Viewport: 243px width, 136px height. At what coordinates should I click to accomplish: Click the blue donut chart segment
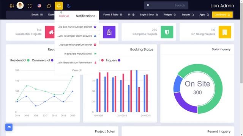(x=178, y=84)
